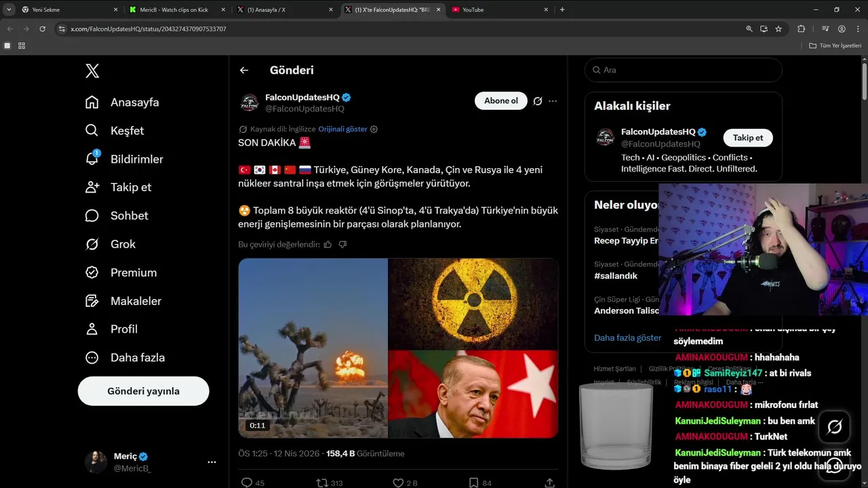Rate translation with thumbs down
This screenshot has height=488, width=868.
click(x=342, y=245)
